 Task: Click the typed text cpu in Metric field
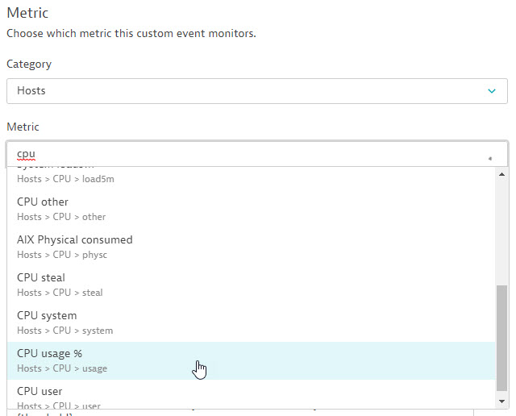26,154
